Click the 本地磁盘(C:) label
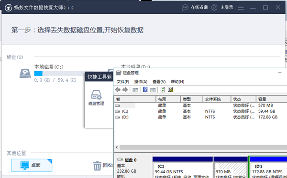The width and height of the screenshot is (287, 178). pos(49,67)
